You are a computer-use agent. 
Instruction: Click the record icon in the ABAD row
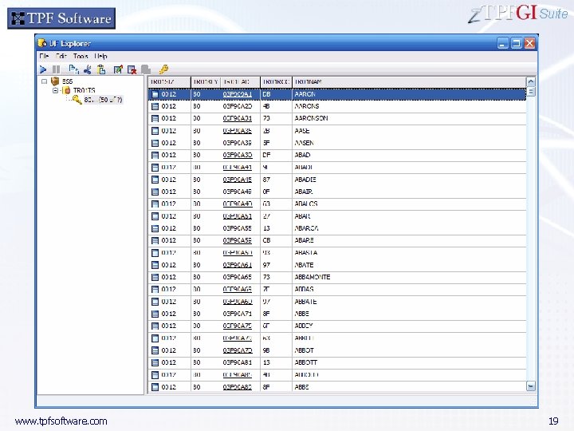tap(155, 155)
